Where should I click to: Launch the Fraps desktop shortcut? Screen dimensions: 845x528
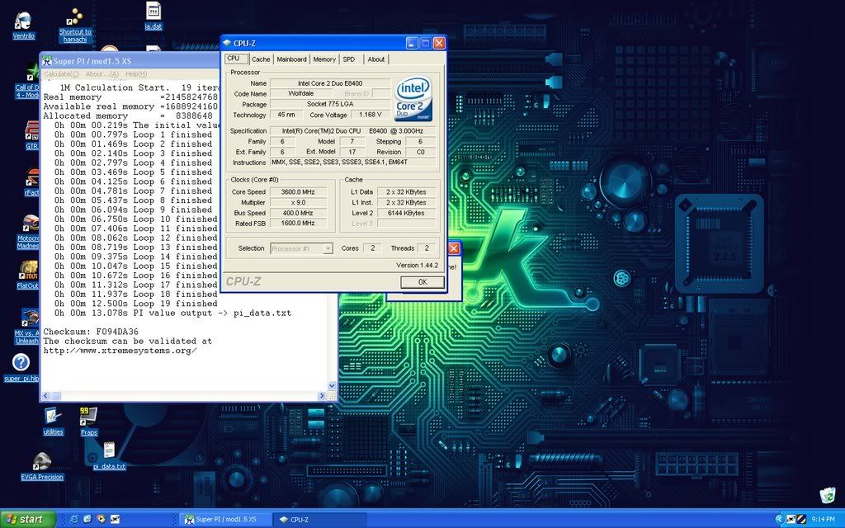[89, 422]
